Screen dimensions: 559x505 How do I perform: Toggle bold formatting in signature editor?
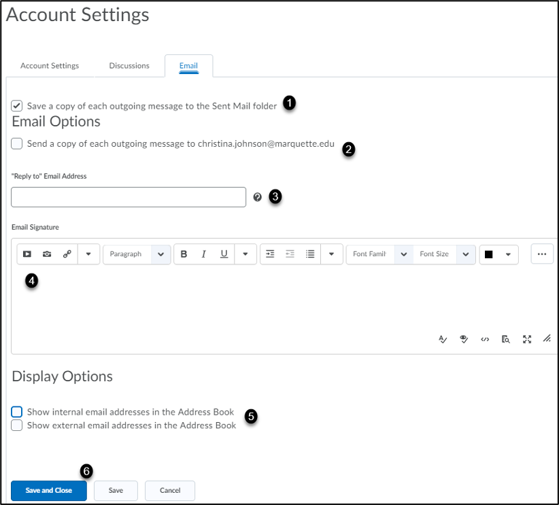184,254
